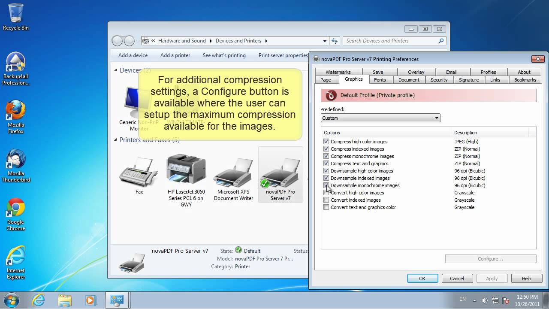Image resolution: width=549 pixels, height=309 pixels.
Task: Open Backup4all Professional desktop icon
Action: (16, 69)
